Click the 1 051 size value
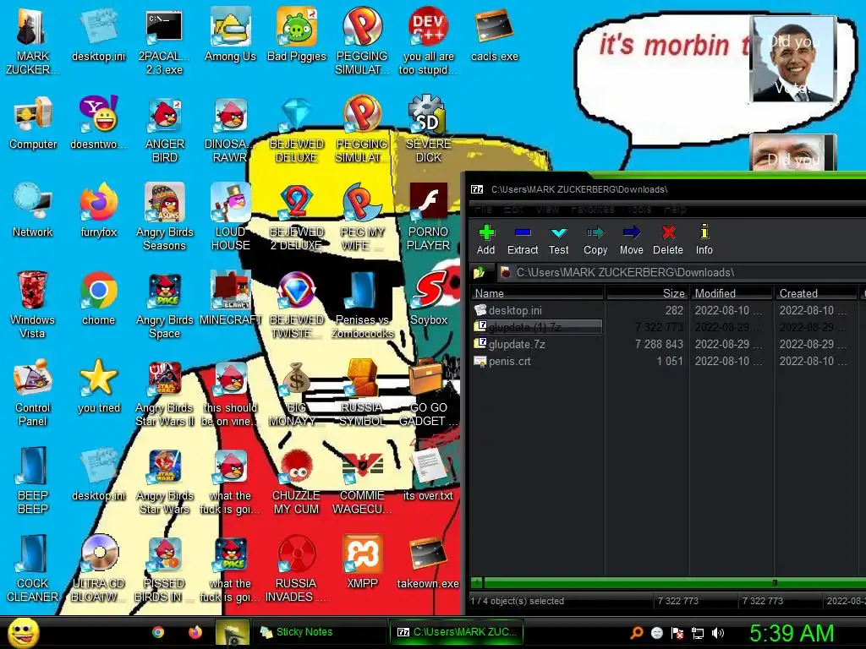 point(670,362)
